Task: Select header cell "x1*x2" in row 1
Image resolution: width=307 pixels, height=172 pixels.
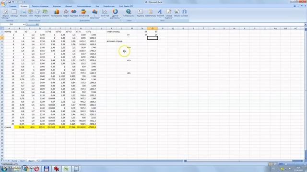Action: (71, 32)
